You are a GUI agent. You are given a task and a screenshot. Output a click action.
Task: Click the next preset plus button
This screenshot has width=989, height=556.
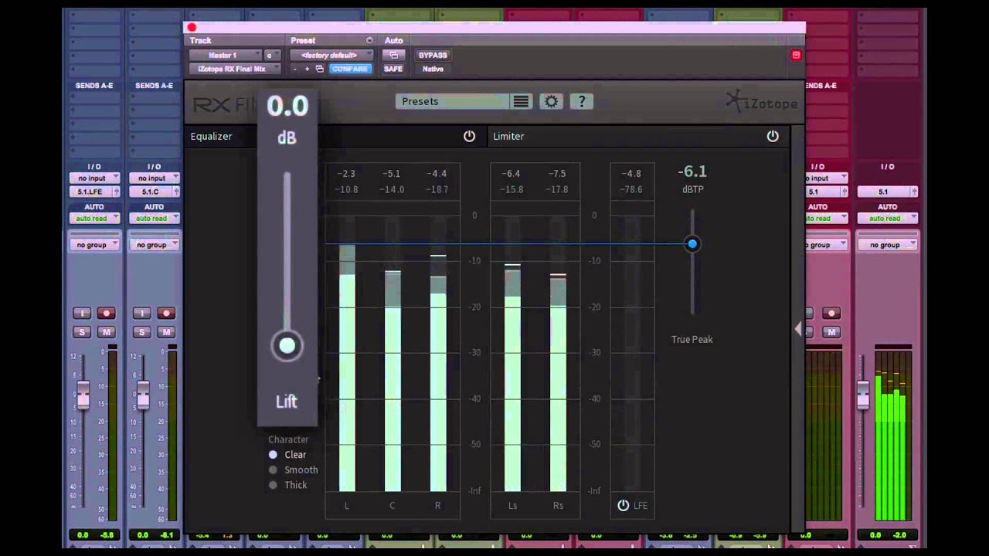(307, 69)
